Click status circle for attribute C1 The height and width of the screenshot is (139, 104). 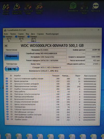tap(7, 104)
